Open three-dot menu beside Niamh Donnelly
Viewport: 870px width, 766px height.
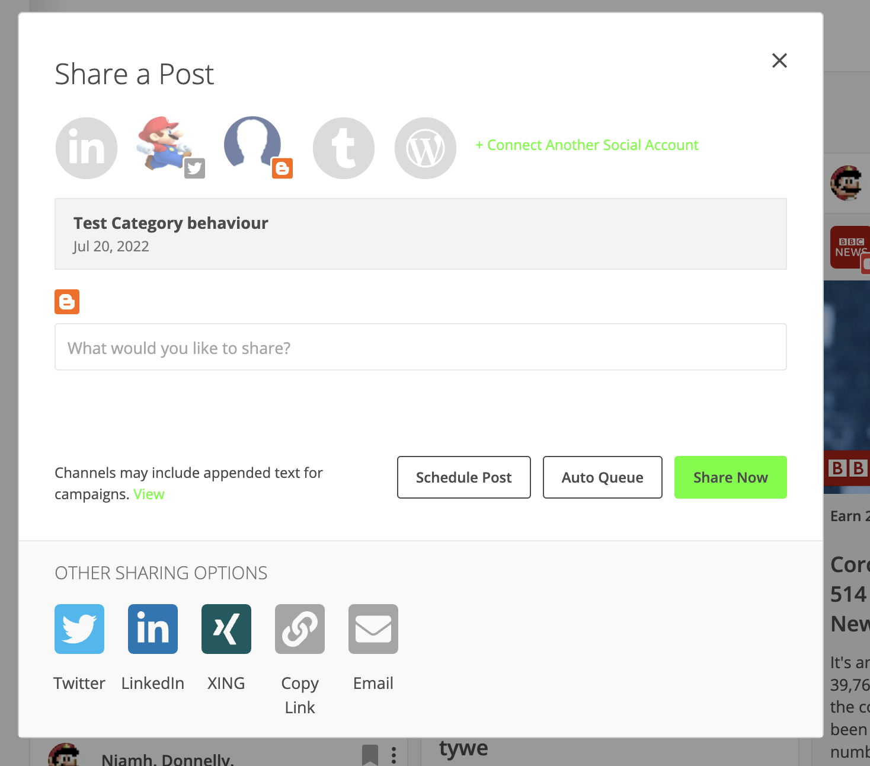click(394, 755)
